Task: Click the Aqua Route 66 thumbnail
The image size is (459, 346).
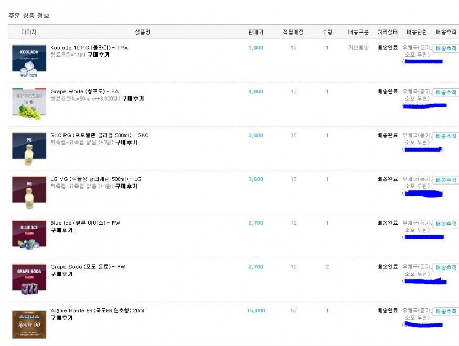Action: (x=29, y=323)
